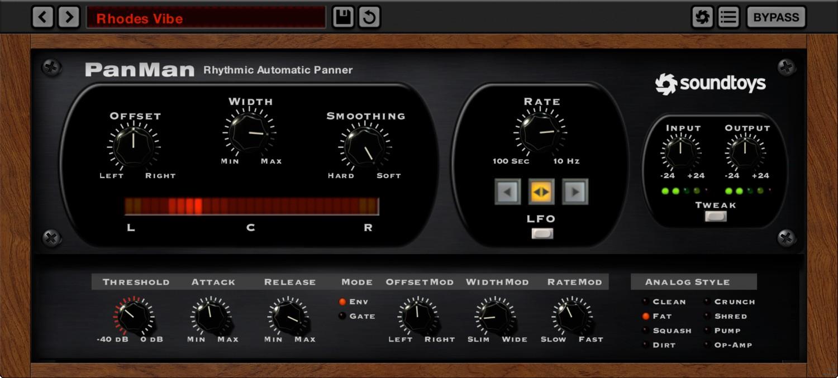Click the save preset disk icon
The width and height of the screenshot is (838, 378).
(x=342, y=17)
